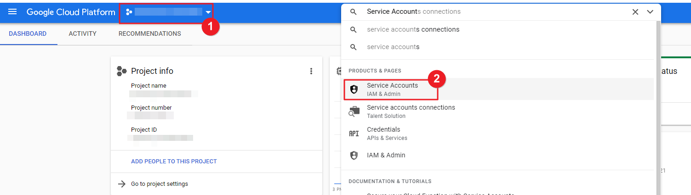The height and width of the screenshot is (195, 691).
Task: Click the Service Accounts shield icon
Action: (x=354, y=89)
